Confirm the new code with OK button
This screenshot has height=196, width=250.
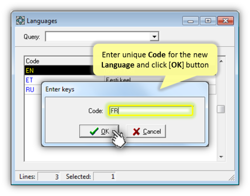99,131
